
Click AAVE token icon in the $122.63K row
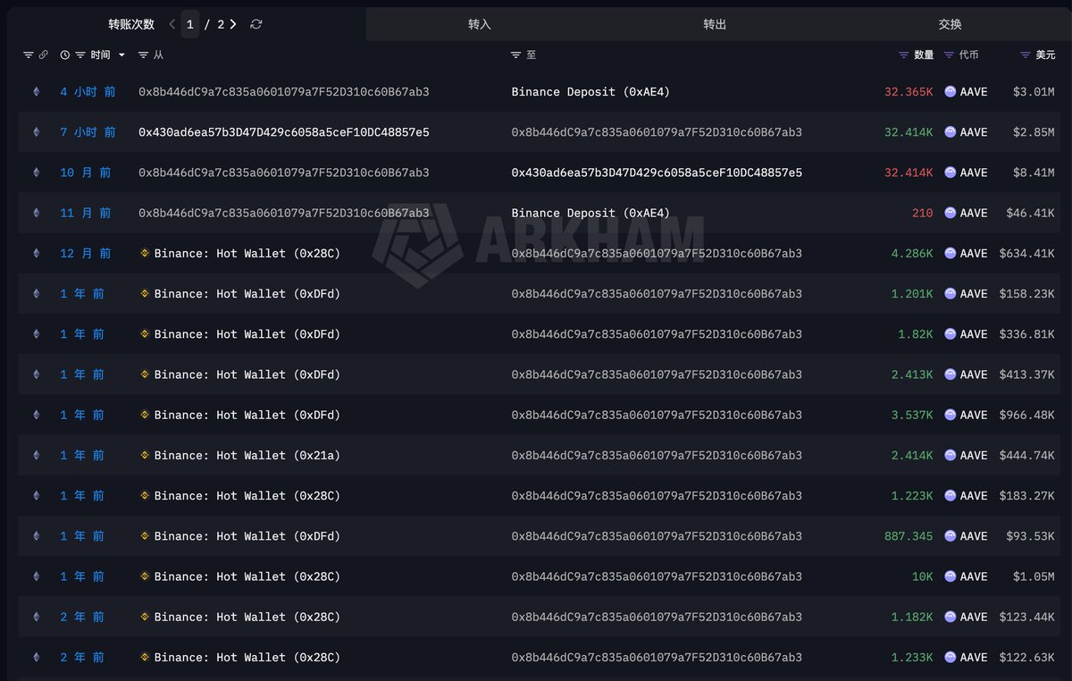click(951, 657)
